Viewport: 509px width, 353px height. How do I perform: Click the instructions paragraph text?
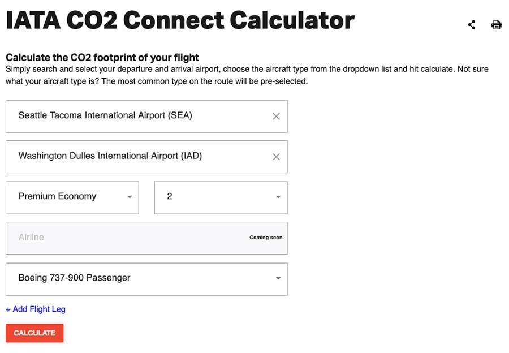point(247,75)
